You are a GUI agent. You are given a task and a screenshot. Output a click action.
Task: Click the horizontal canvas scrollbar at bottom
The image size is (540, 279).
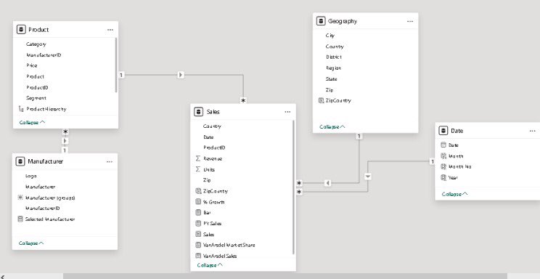tap(285, 276)
